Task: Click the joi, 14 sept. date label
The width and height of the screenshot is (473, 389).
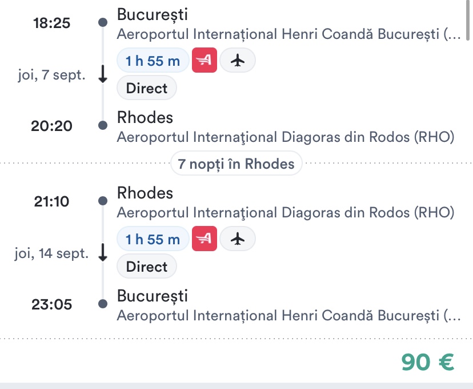Action: pos(51,253)
